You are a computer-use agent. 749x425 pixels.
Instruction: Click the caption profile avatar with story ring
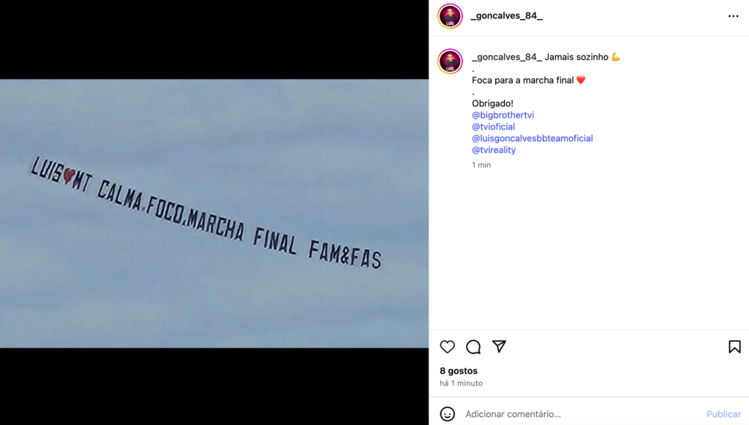[x=450, y=61]
